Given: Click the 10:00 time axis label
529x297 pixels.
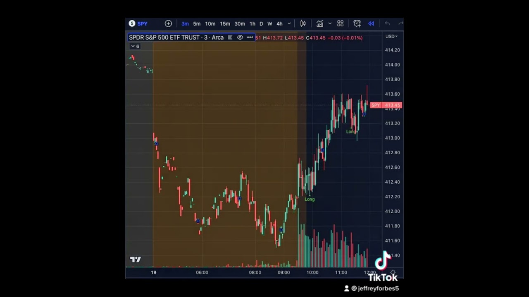Looking at the screenshot, I should tap(312, 272).
